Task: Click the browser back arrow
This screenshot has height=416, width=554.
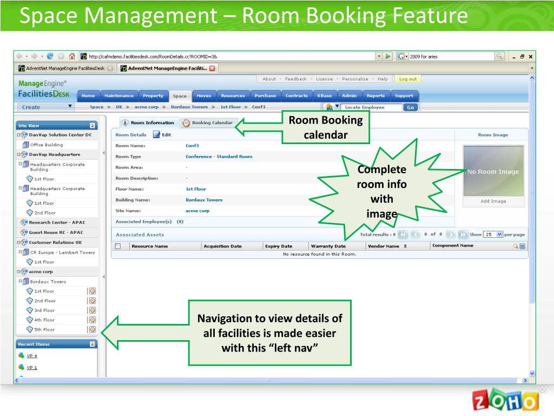Action: [19, 56]
